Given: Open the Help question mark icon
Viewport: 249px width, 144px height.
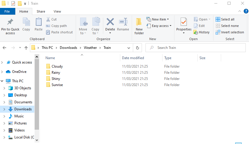Looking at the screenshot, I should click(x=246, y=11).
